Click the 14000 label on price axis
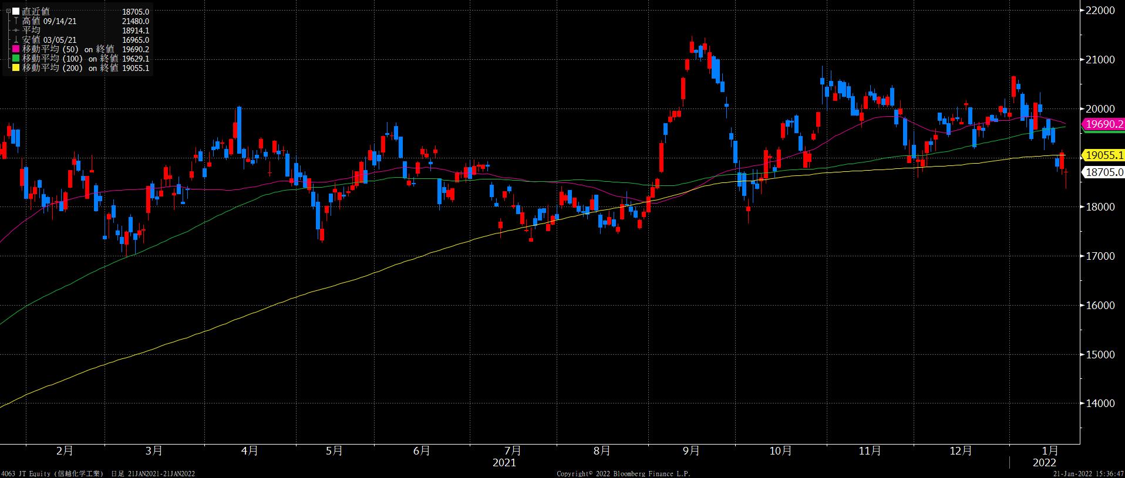This screenshot has height=478, width=1125. 1100,404
